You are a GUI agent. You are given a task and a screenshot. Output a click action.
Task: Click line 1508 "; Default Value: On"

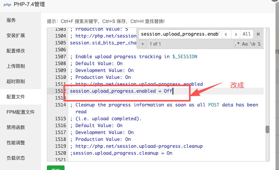click(x=96, y=64)
